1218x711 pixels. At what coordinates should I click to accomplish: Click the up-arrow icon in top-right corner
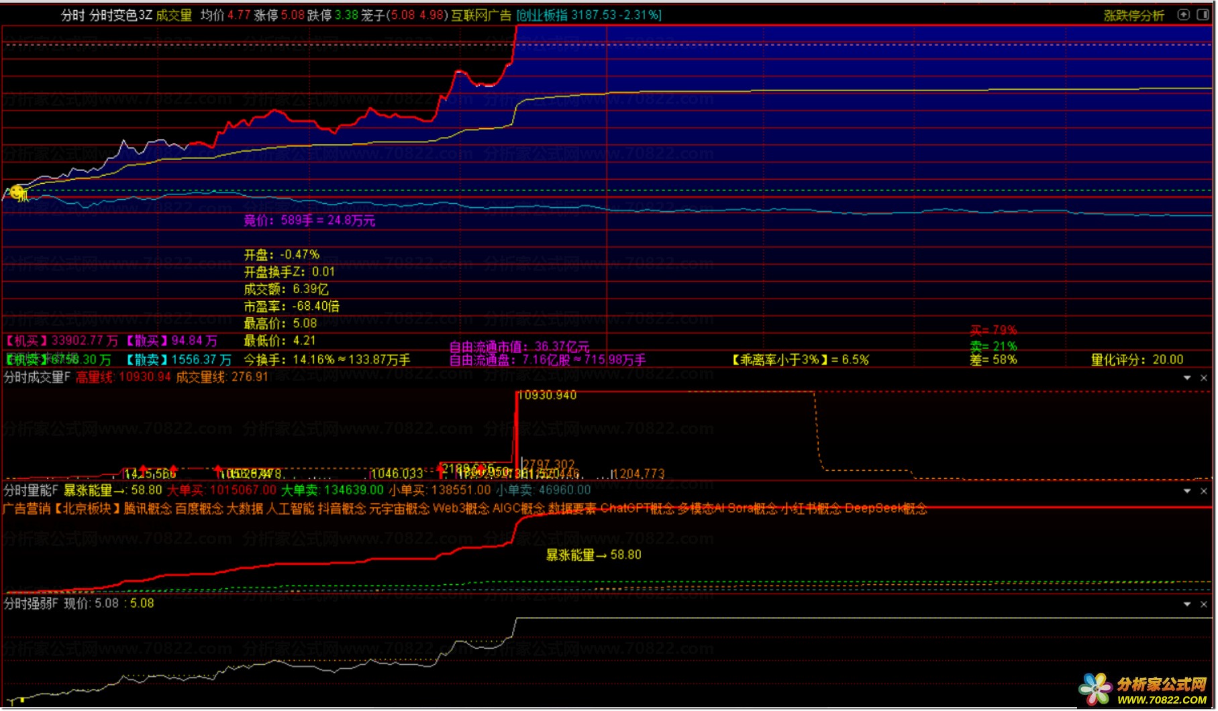[x=1184, y=15]
